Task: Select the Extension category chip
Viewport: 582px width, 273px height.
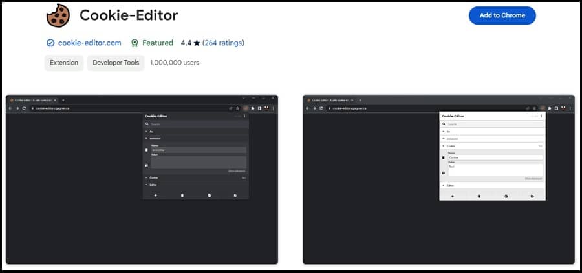Action: click(64, 63)
